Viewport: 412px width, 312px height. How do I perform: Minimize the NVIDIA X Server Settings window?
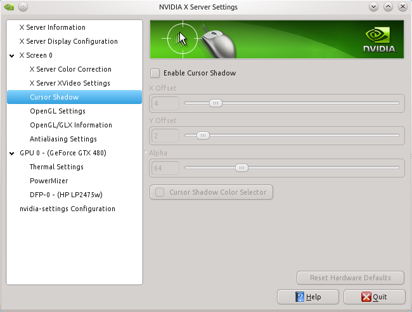click(x=373, y=7)
